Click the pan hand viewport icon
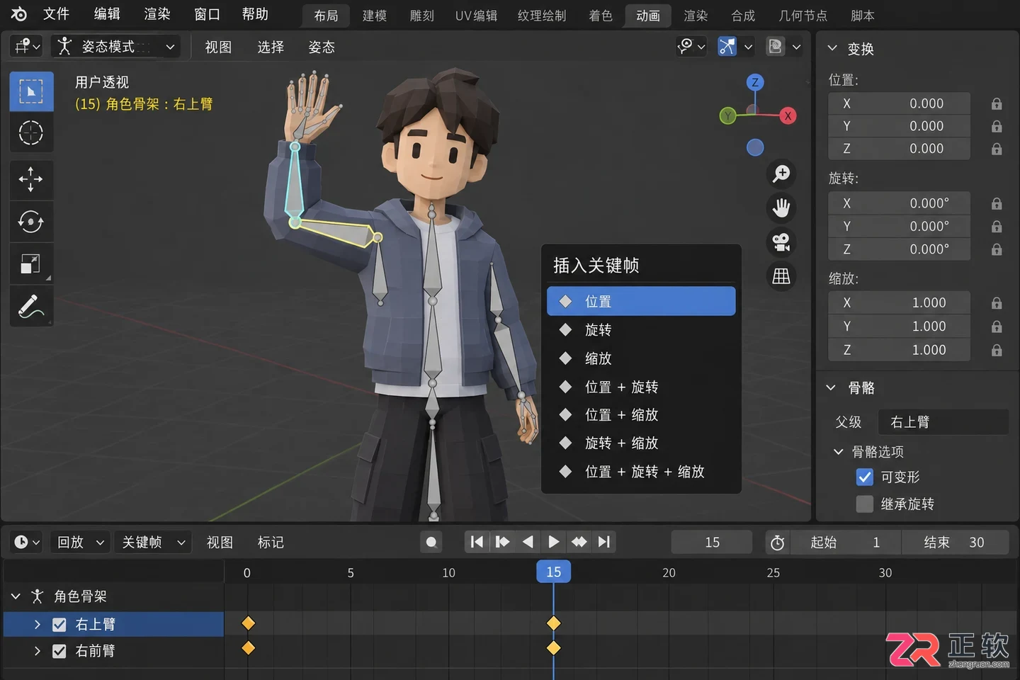The width and height of the screenshot is (1020, 680). coord(781,208)
